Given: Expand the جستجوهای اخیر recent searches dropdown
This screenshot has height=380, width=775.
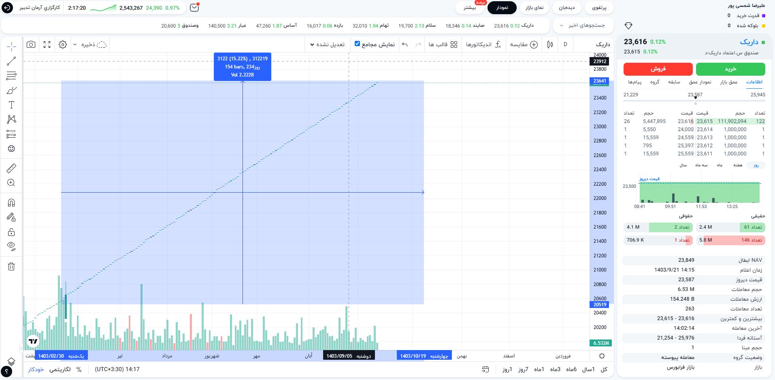Looking at the screenshot, I should coord(583,25).
